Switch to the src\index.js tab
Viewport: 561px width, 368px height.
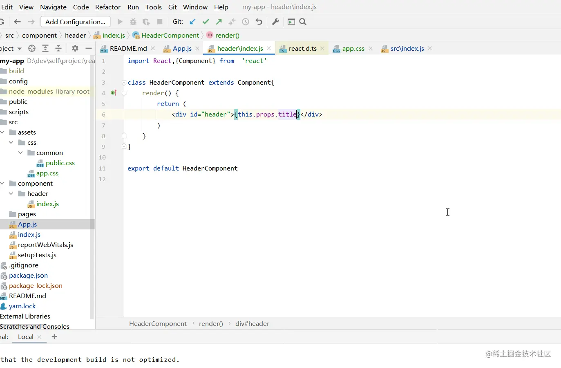tap(407, 48)
